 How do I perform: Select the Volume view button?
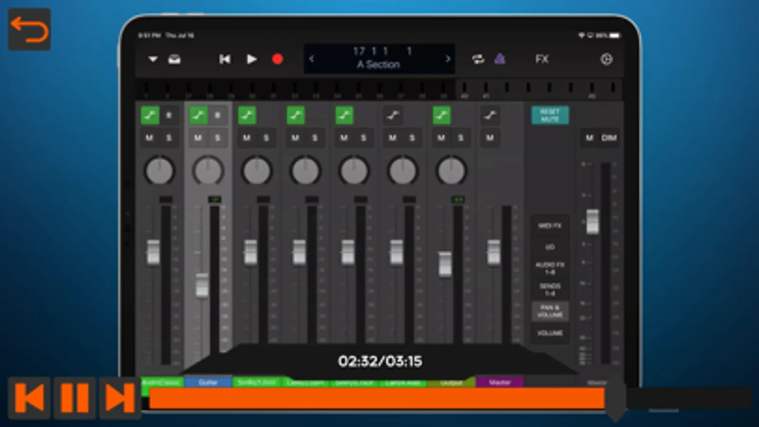(550, 333)
